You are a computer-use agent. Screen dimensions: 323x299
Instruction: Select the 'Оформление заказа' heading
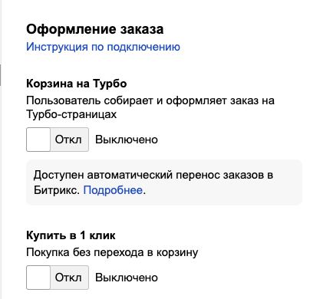point(95,29)
